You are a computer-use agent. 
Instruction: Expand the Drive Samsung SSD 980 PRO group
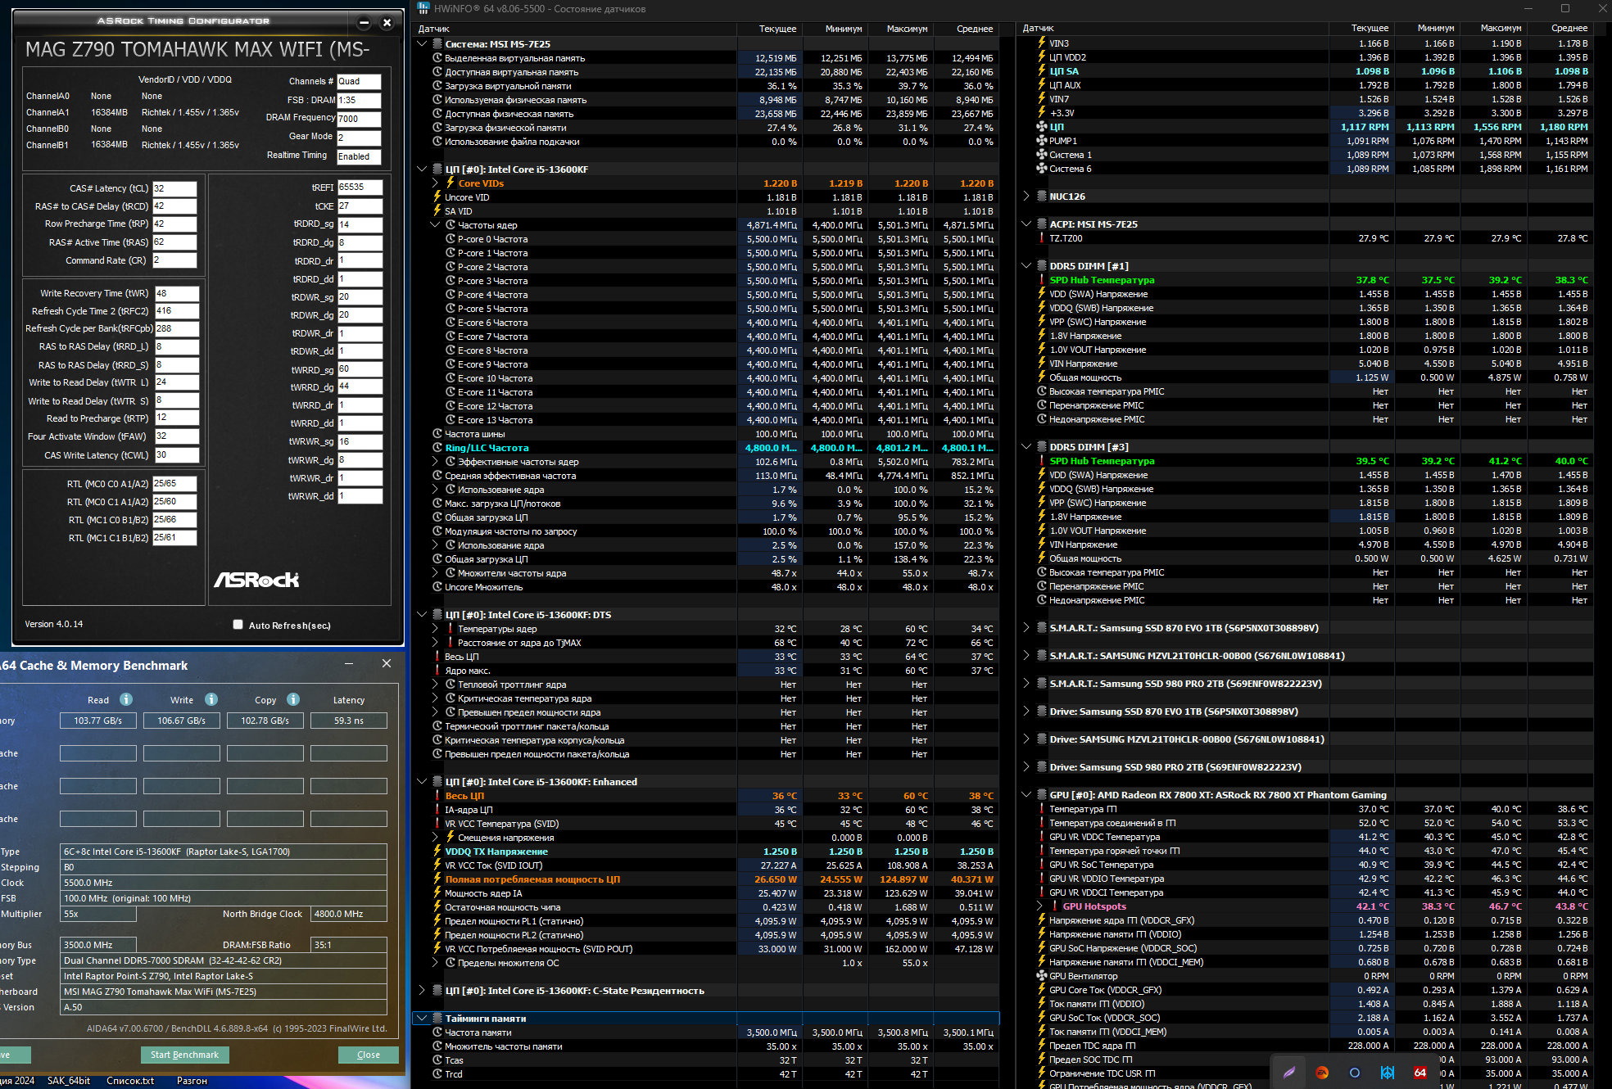(x=1026, y=767)
